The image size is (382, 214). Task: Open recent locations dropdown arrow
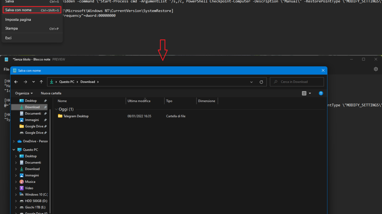tap(34, 82)
